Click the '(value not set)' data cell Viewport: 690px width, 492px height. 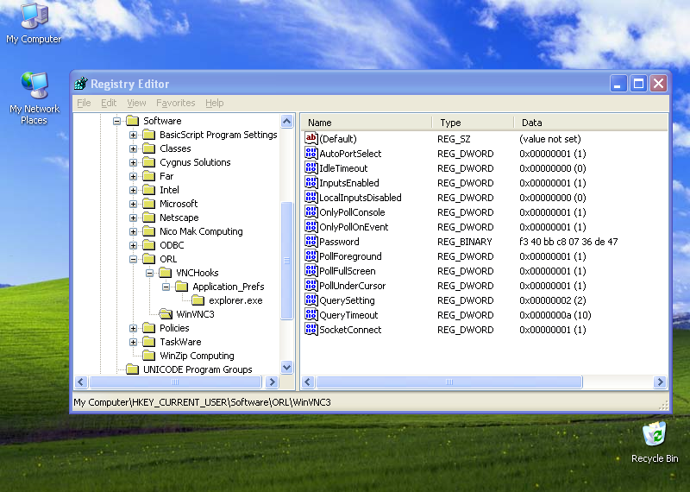coord(550,139)
